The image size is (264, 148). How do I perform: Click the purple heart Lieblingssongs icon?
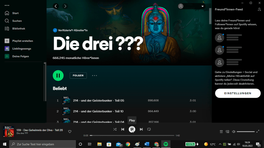tap(7, 48)
